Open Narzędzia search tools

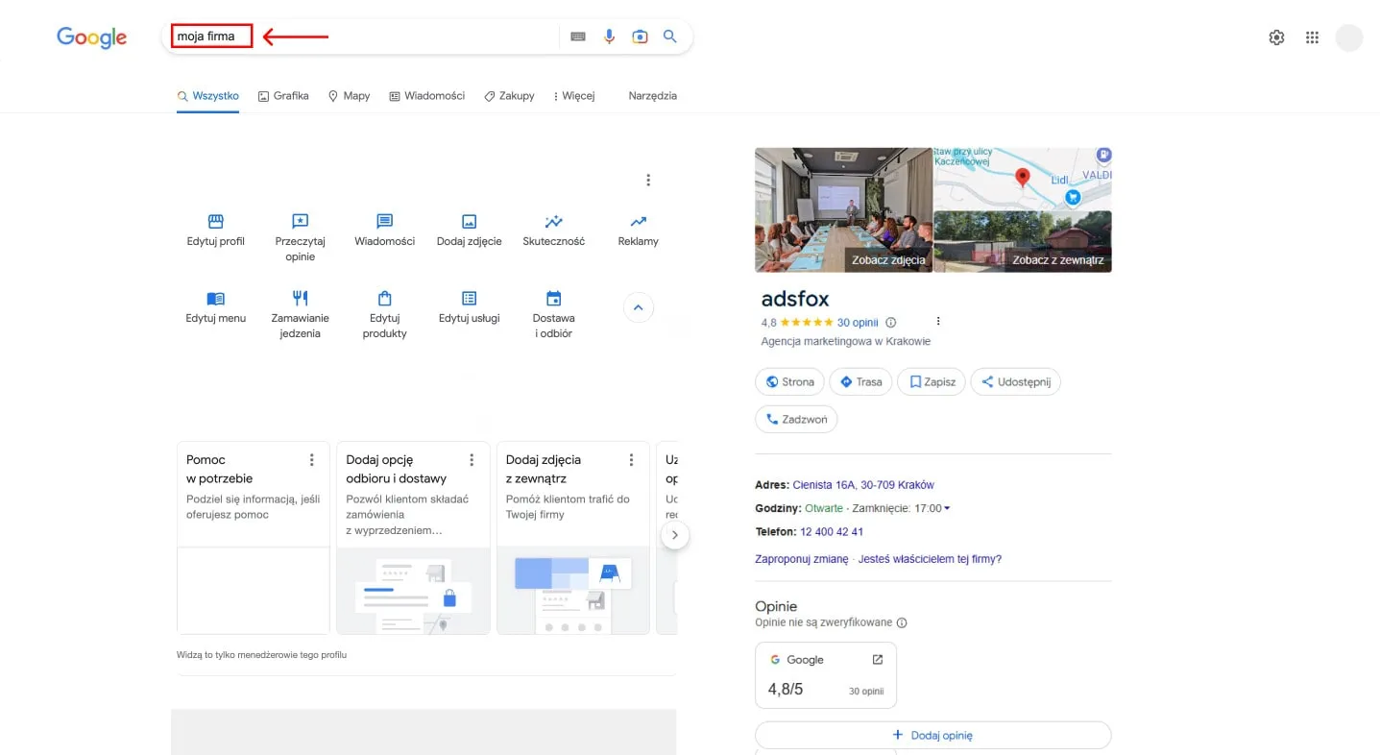point(652,96)
